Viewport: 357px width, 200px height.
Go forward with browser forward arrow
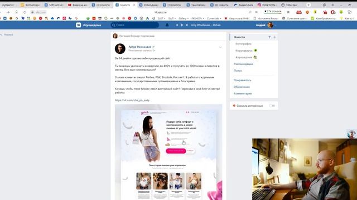click(8, 12)
